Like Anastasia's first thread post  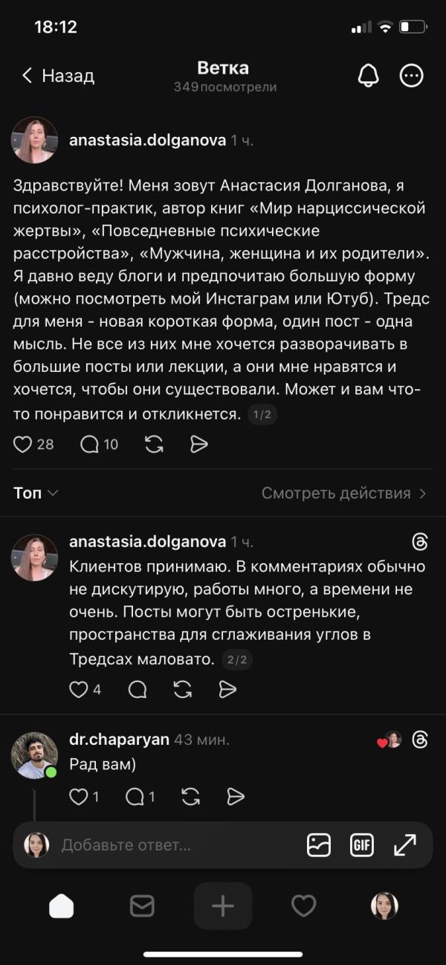23,444
